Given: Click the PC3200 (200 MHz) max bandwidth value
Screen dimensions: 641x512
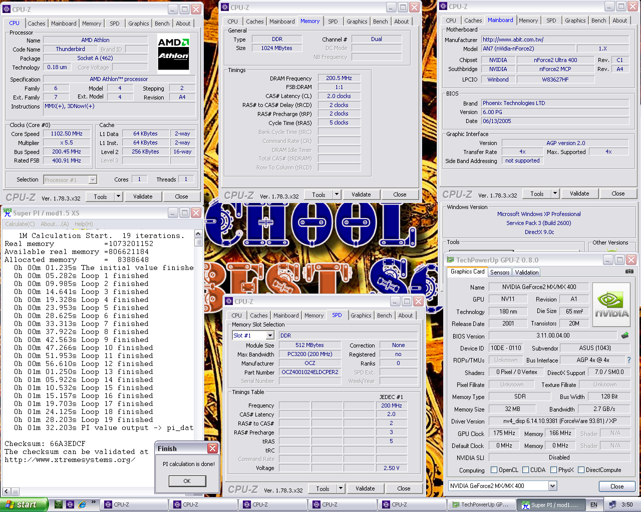Looking at the screenshot, I should click(x=310, y=354).
